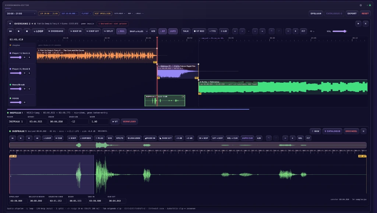This screenshot has width=377, height=213.
Task: Click VERWIJDER to delete inspraak
Action: tap(129, 122)
